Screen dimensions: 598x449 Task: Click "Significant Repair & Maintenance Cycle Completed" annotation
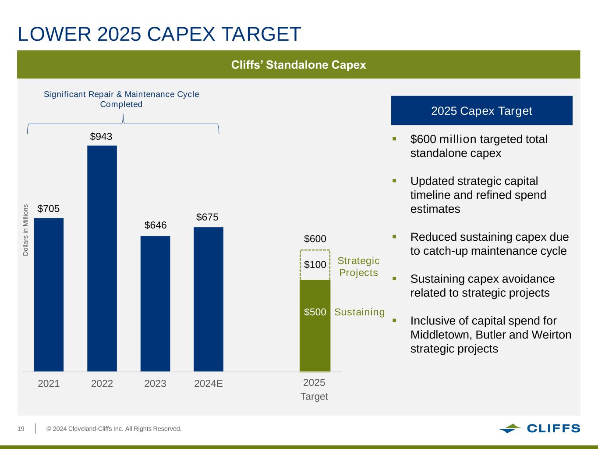121,100
